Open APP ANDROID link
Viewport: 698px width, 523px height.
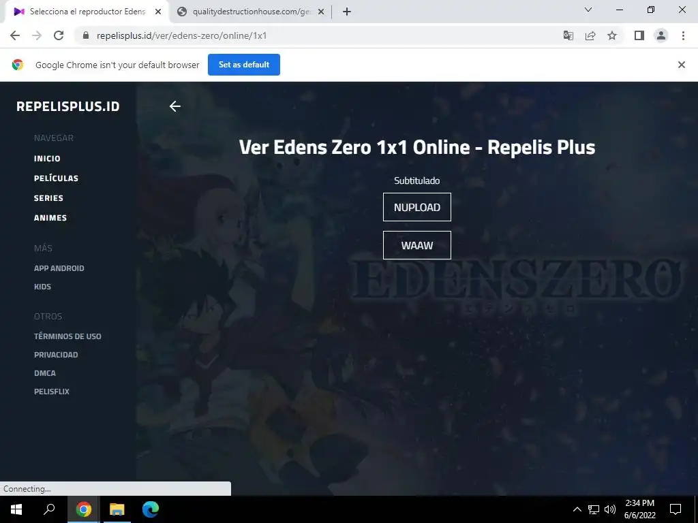coord(59,268)
